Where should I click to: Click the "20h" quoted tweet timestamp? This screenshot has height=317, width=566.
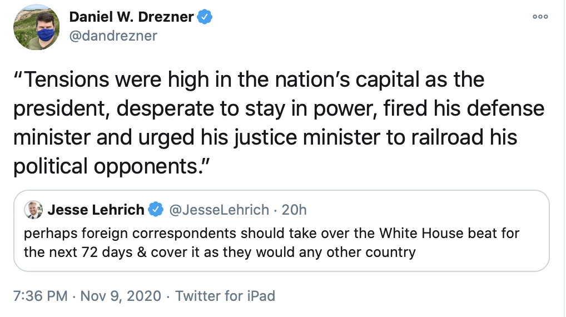tap(294, 210)
